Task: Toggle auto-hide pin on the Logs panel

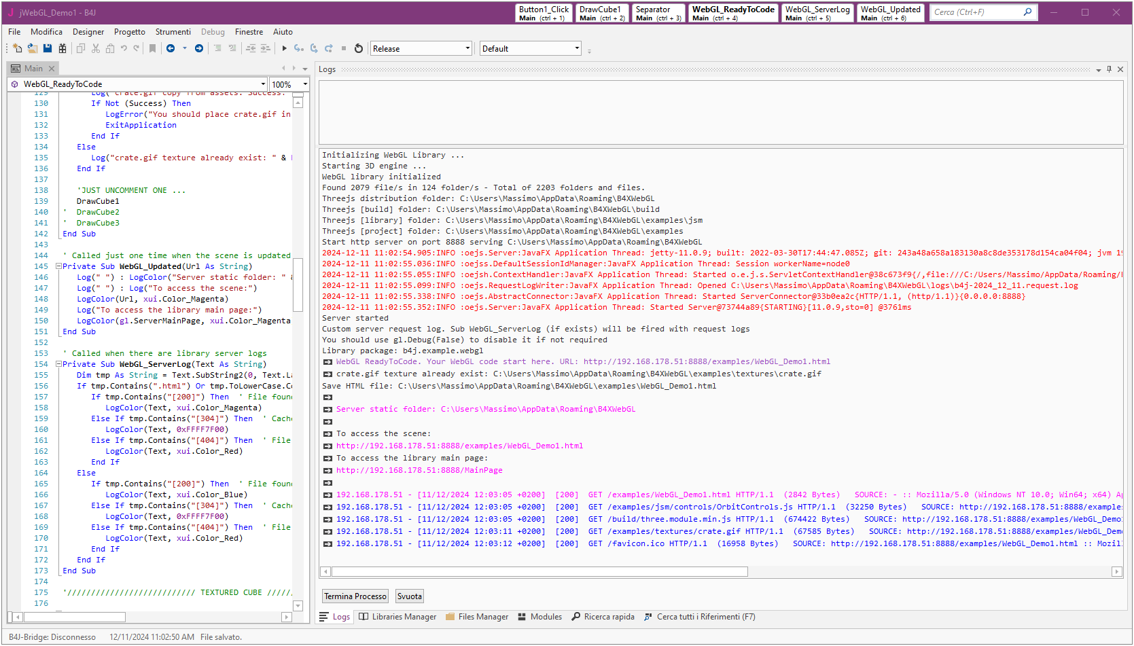Action: click(1109, 69)
